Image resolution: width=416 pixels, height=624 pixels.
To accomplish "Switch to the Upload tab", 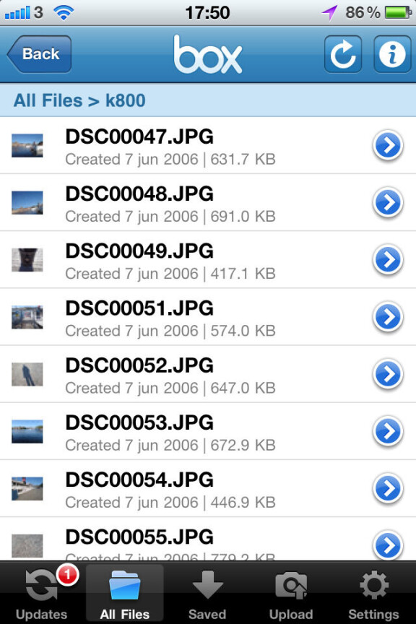I will 290,593.
